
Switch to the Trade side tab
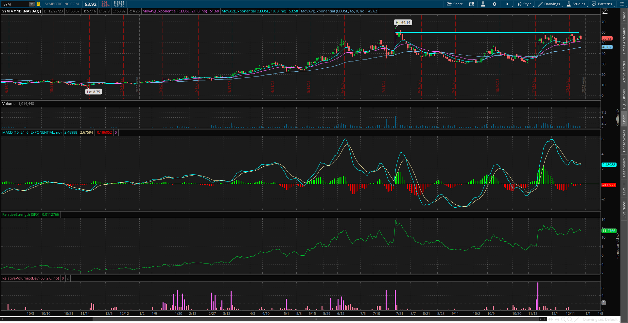click(624, 16)
